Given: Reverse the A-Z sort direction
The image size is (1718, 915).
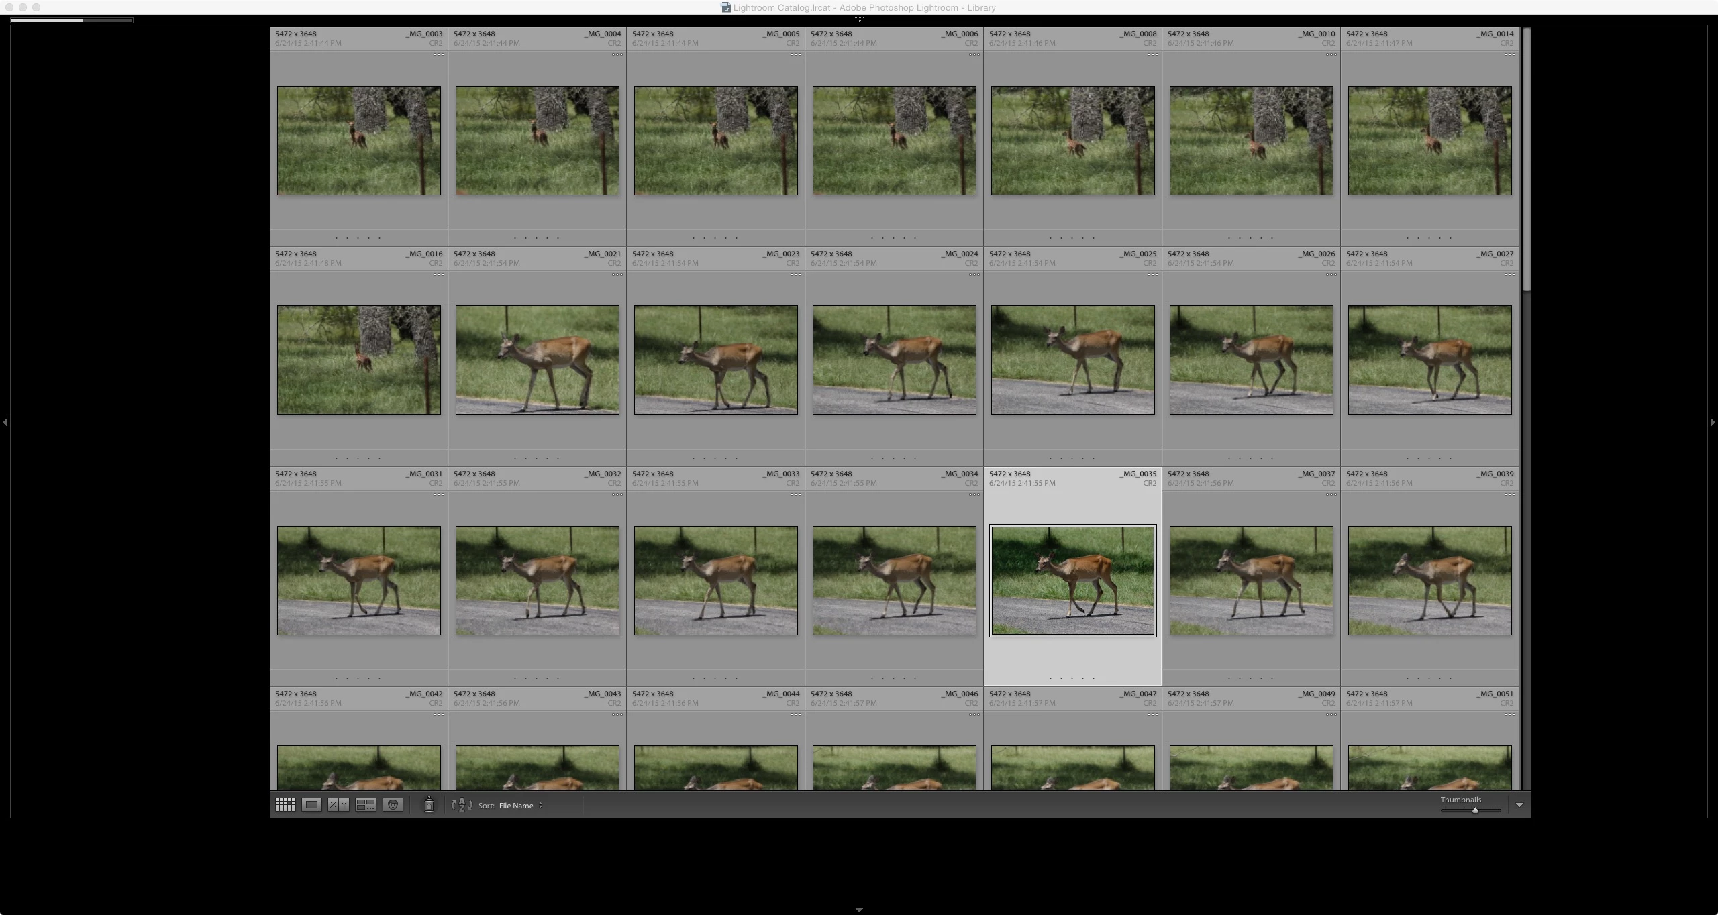Looking at the screenshot, I should pyautogui.click(x=462, y=805).
